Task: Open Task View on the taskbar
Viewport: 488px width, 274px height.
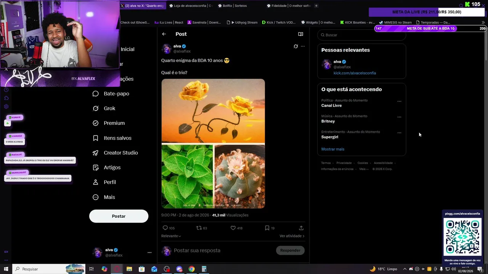Action: point(91,269)
